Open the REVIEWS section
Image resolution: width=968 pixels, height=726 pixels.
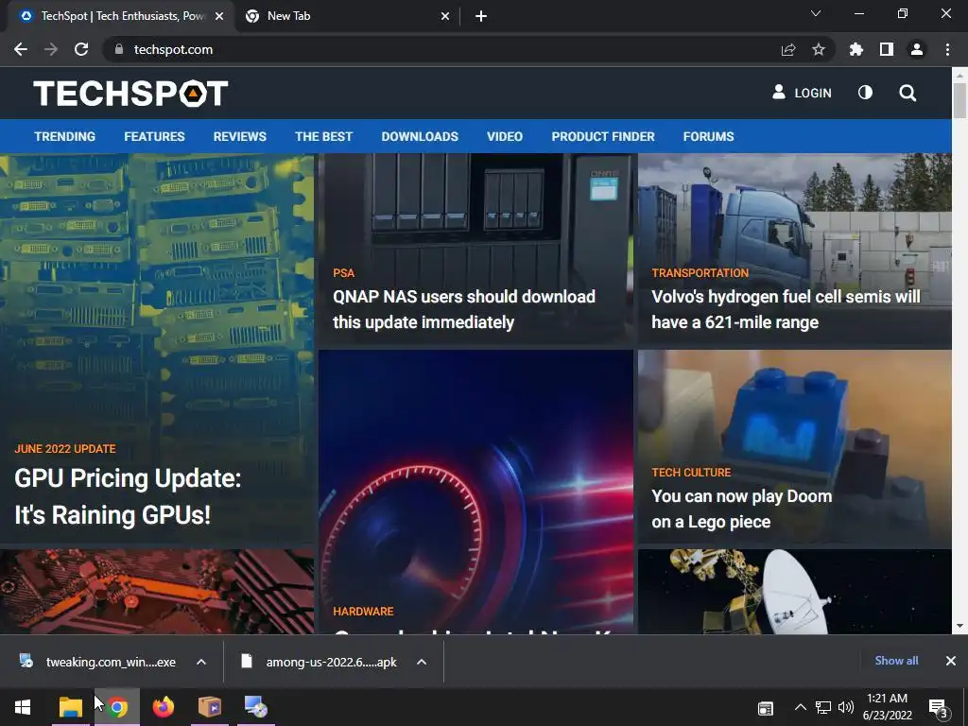239,136
